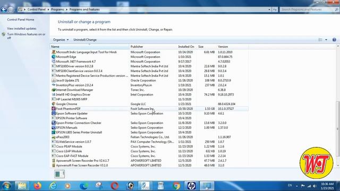Select the Microsoft .NET Framework 4.7 row
Image resolution: width=340 pixels, height=191 pixels.
(x=149, y=62)
